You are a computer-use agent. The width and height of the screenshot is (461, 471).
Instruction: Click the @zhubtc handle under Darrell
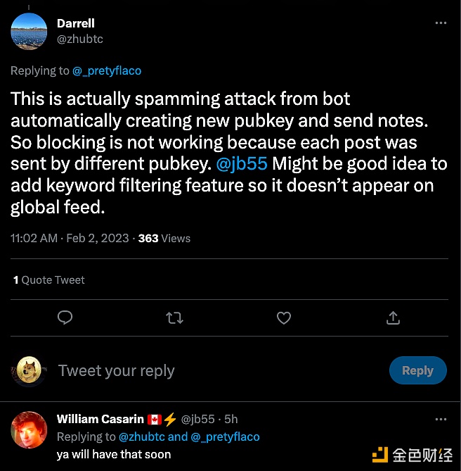80,39
